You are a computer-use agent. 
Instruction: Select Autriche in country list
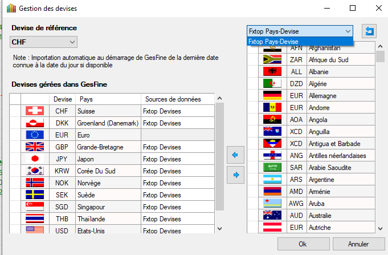point(341,227)
